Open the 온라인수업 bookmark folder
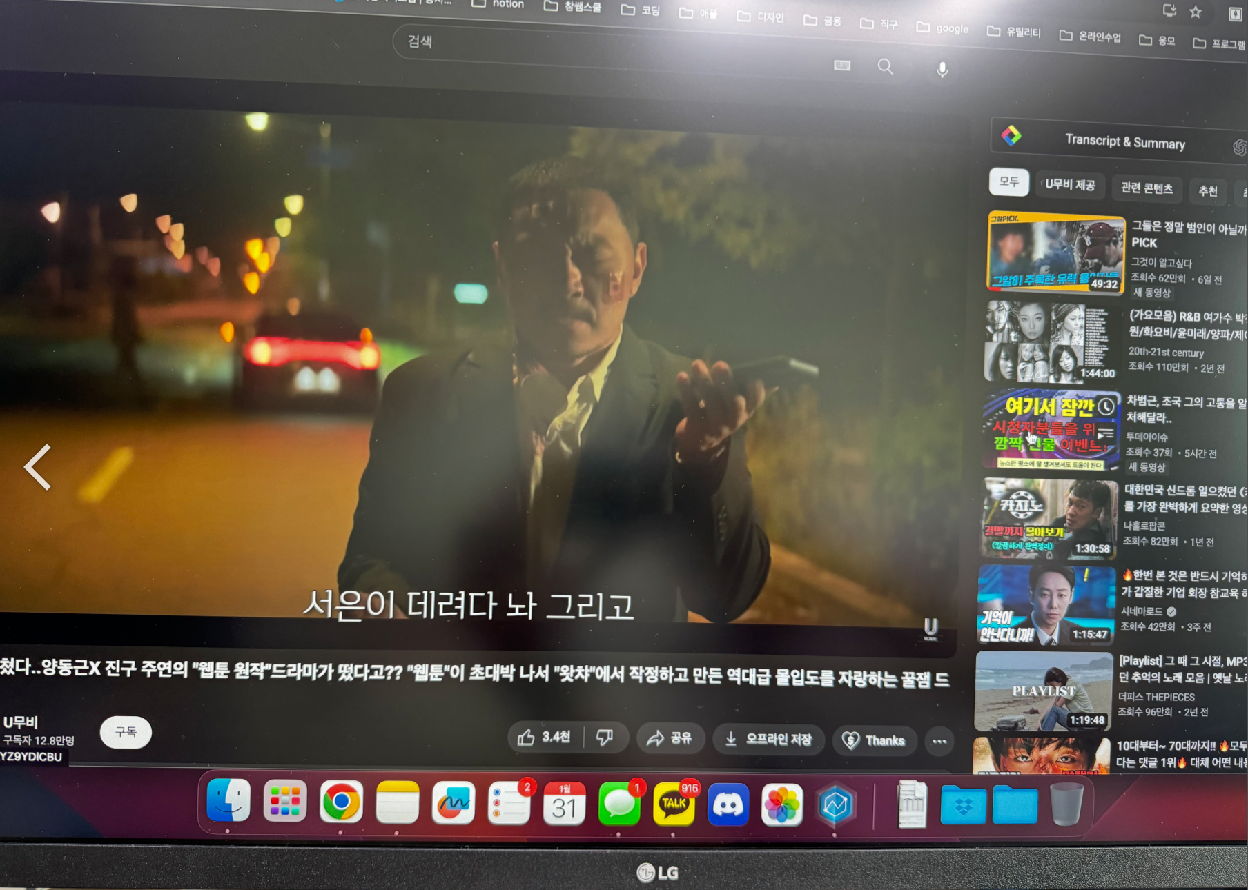Screen dimensions: 1248x890 pos(1090,36)
